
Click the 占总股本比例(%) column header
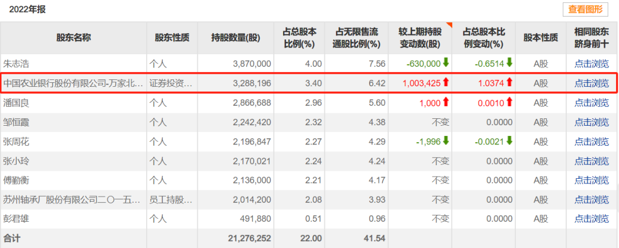point(300,38)
